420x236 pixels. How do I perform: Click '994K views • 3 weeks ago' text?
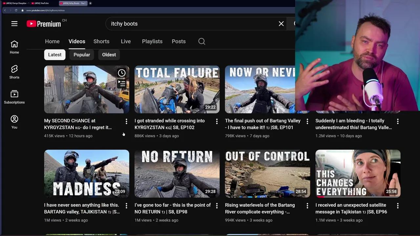point(249,220)
